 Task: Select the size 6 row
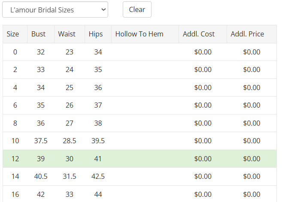coord(139,106)
